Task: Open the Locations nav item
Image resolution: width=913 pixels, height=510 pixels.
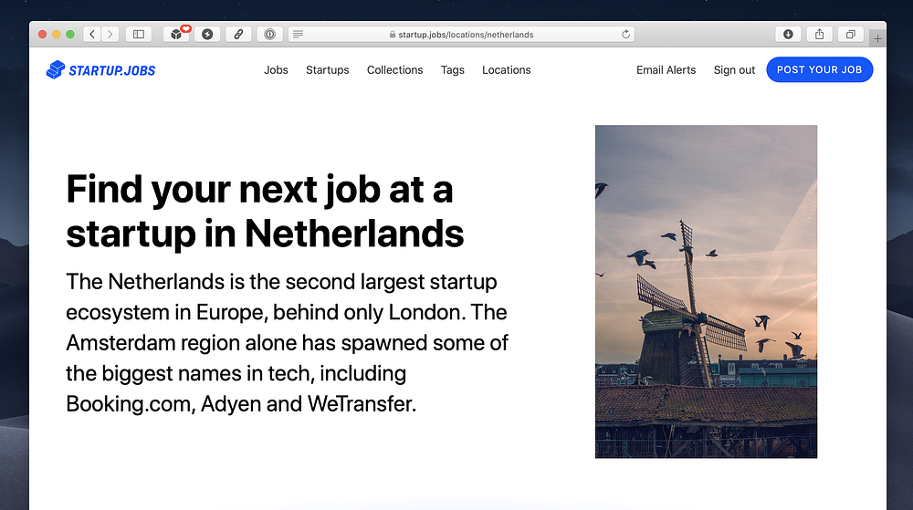Action: pos(507,69)
